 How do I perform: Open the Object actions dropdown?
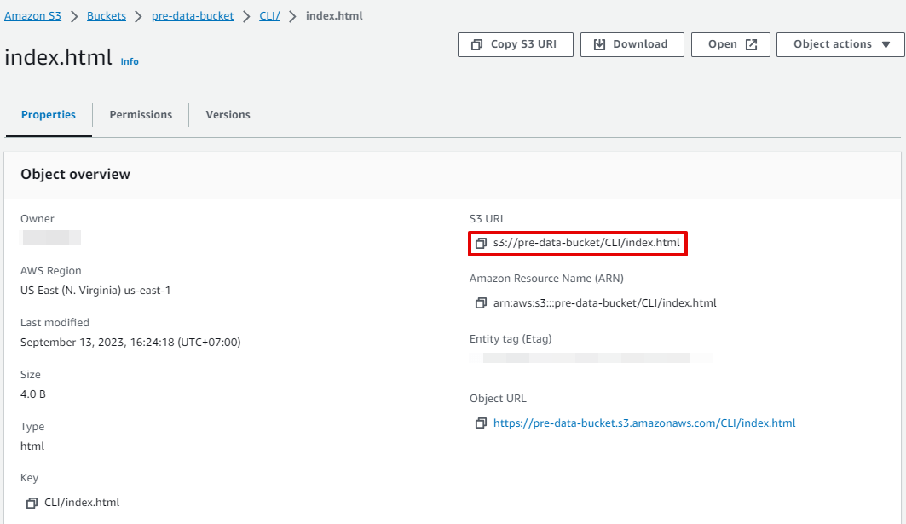[x=840, y=44]
